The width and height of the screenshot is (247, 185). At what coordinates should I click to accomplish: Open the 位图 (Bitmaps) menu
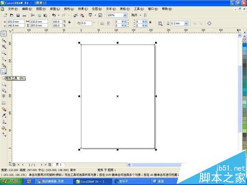97,9
